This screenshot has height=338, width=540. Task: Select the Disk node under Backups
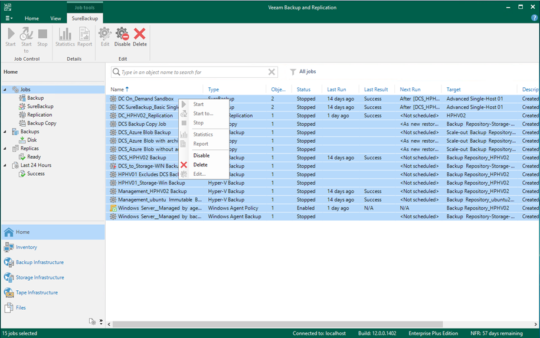[32, 140]
